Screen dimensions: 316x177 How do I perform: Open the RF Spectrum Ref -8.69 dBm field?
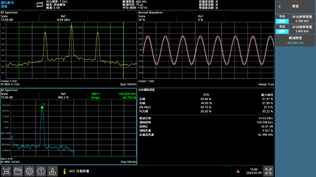63,18
